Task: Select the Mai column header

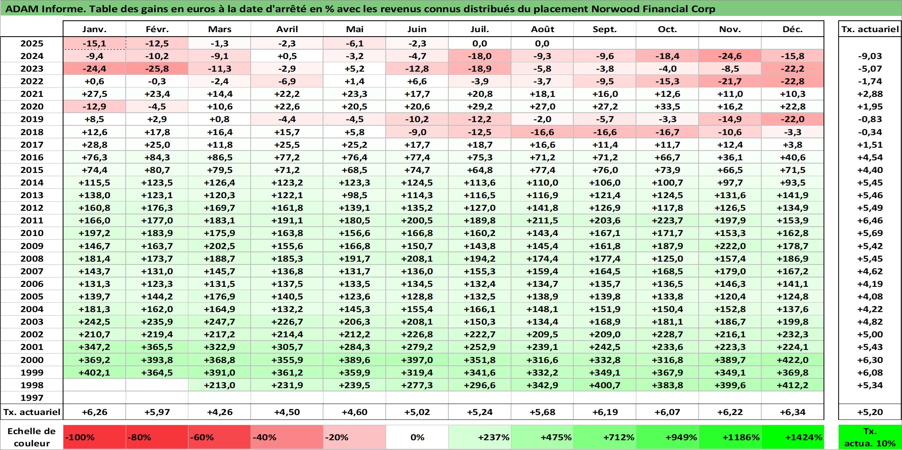Action: click(354, 29)
